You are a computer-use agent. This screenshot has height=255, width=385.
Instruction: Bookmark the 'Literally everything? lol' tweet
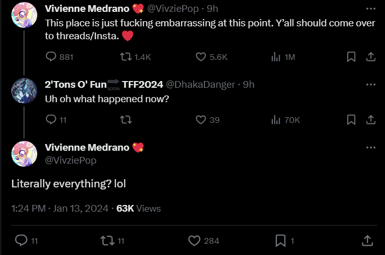(281, 241)
